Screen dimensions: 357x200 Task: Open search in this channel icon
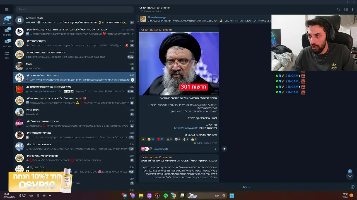pyautogui.click(x=338, y=9)
